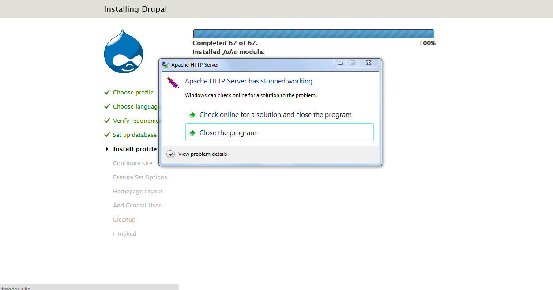The width and height of the screenshot is (553, 290).
Task: Click the Choose language step
Action: point(136,106)
